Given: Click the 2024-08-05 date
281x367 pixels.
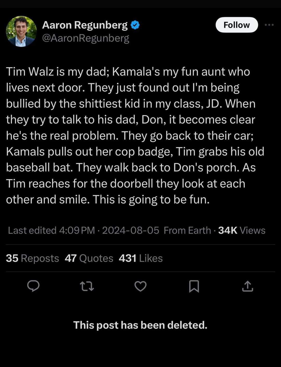Looking at the screenshot, I should pos(130,230).
